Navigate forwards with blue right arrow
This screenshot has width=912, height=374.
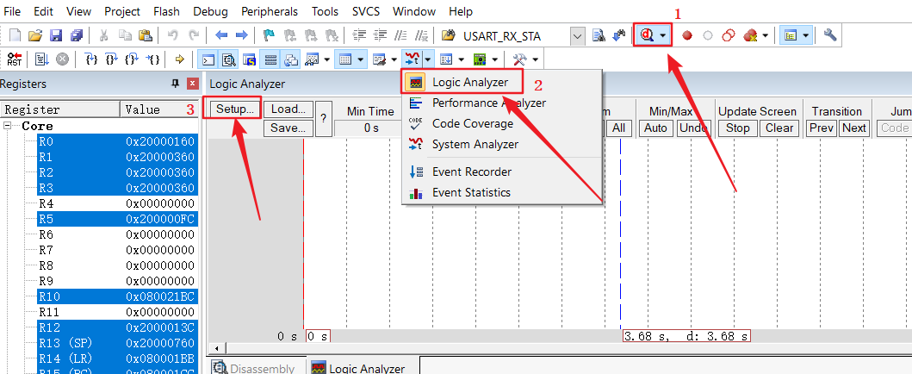coord(241,35)
